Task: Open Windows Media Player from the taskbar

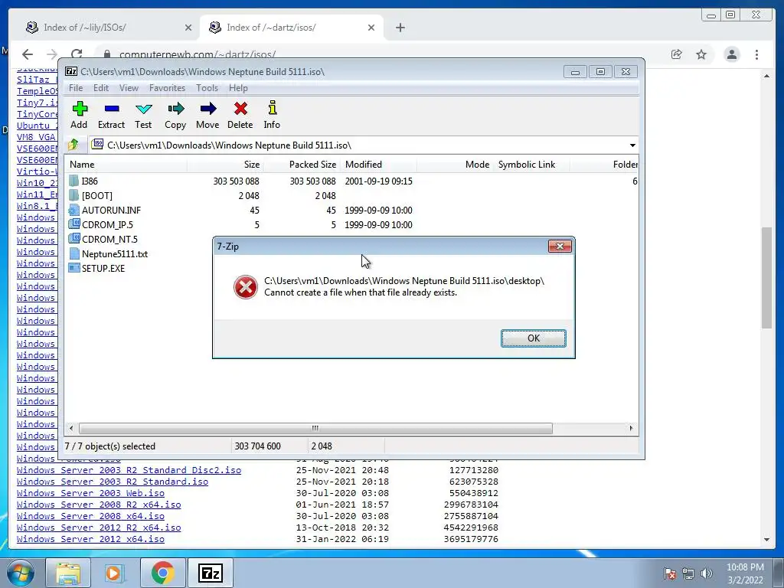Action: [115, 573]
